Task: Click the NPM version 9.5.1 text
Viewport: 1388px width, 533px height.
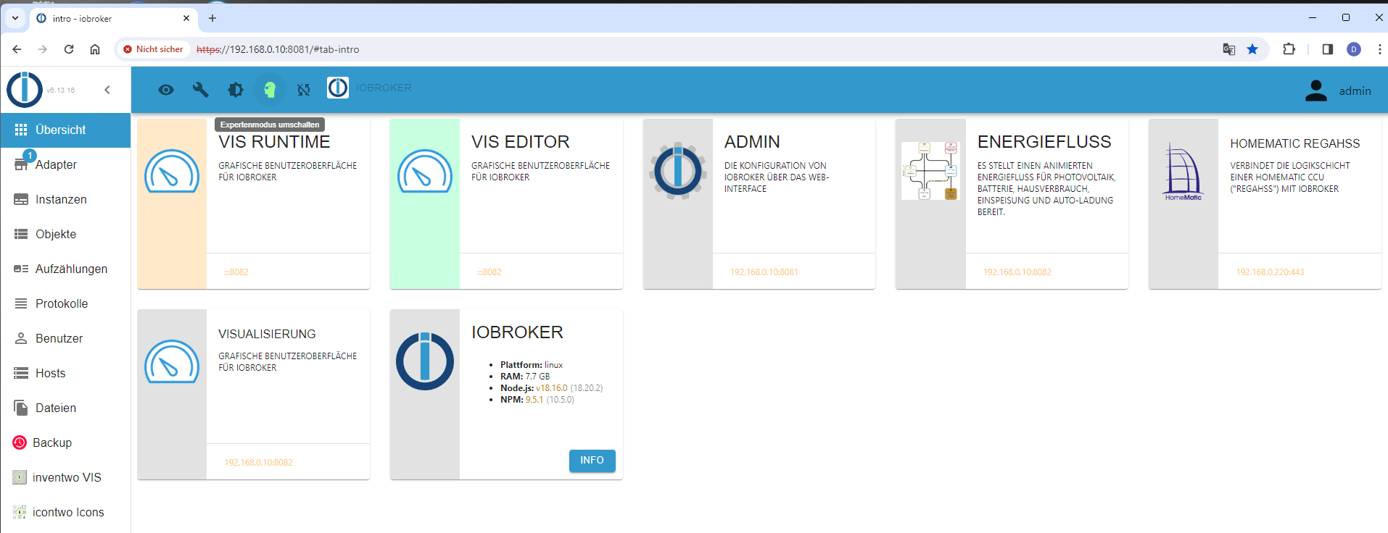Action: 534,400
